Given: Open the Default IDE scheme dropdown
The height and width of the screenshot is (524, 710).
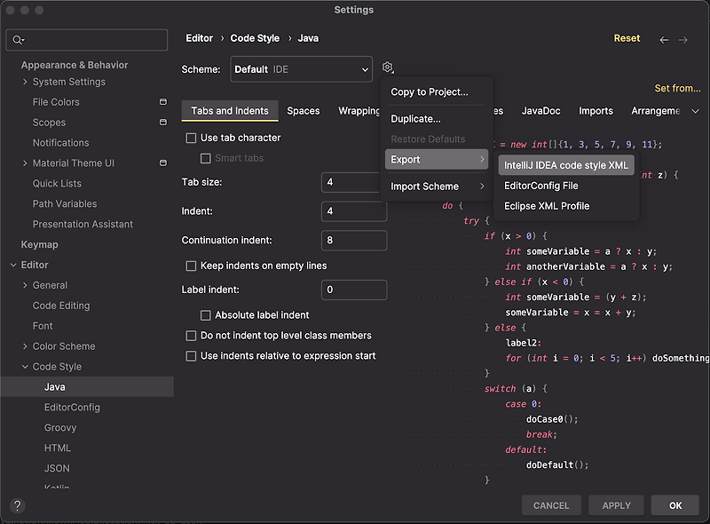Looking at the screenshot, I should pos(302,68).
